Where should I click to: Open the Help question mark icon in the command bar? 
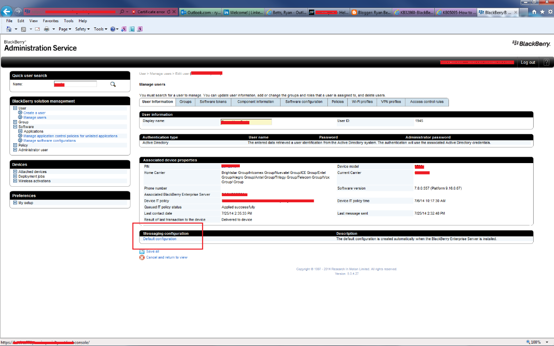tap(113, 29)
